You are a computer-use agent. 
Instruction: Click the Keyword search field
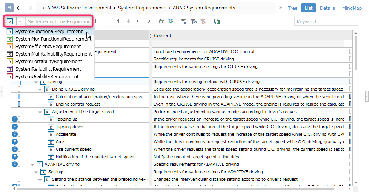pyautogui.click(x=326, y=21)
